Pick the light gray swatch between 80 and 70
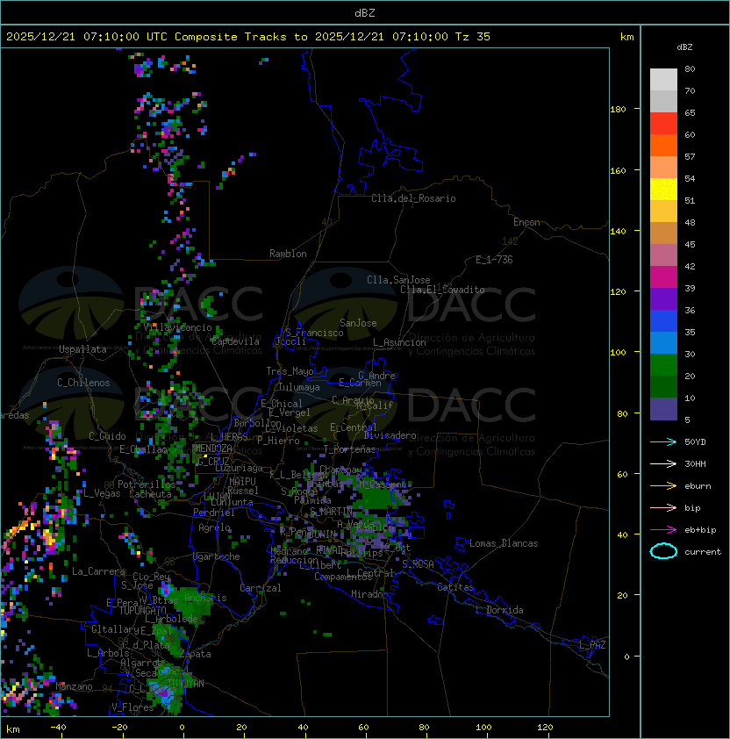 pyautogui.click(x=663, y=80)
